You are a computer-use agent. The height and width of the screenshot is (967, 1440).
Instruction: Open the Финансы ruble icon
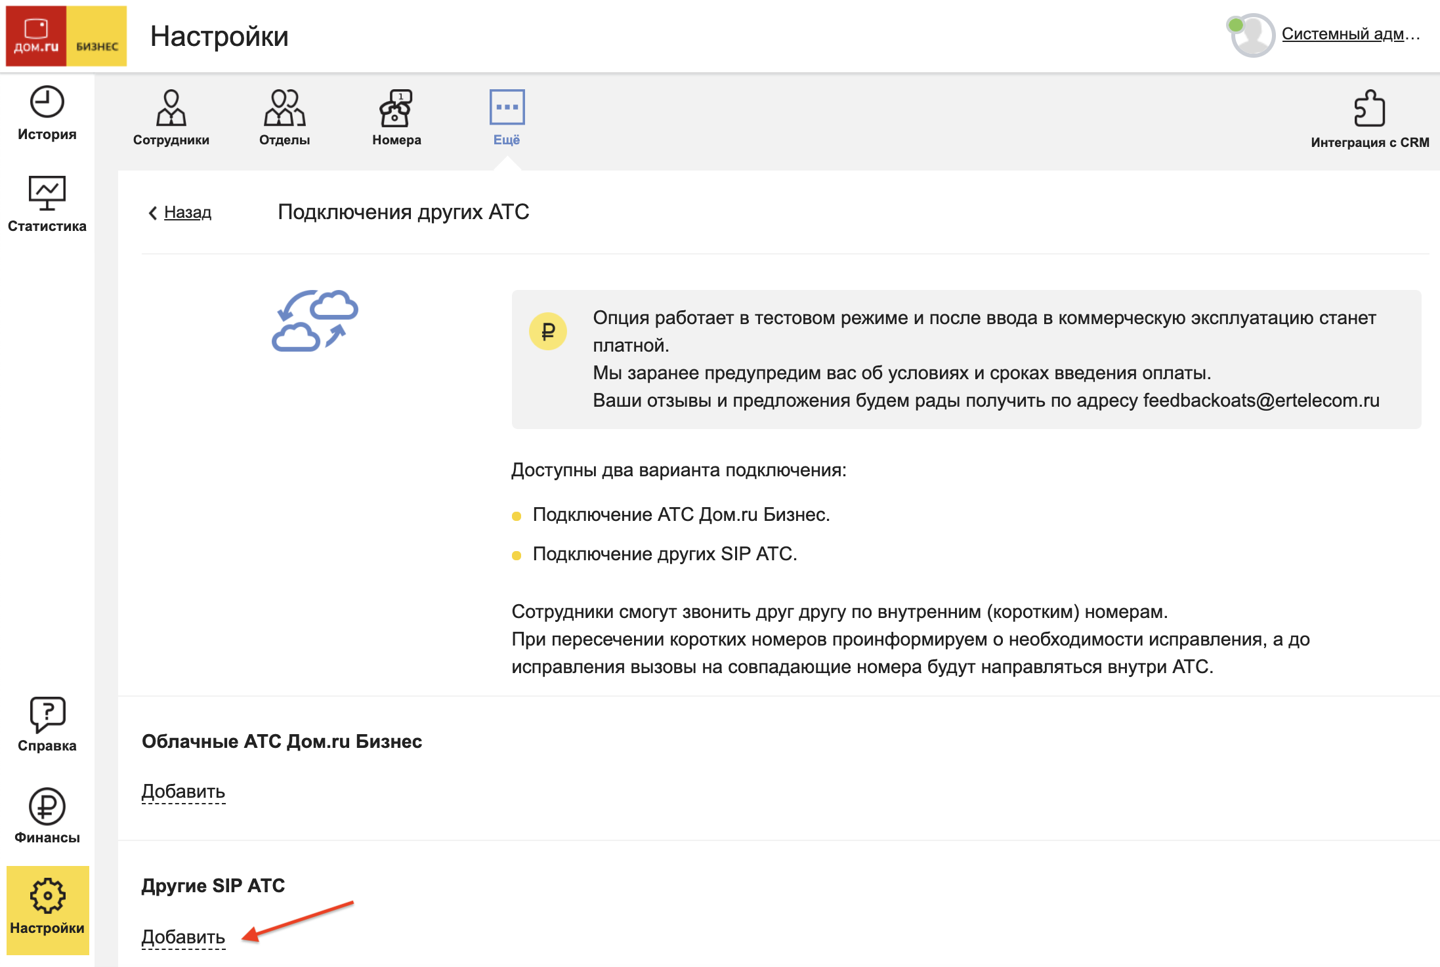coord(47,806)
